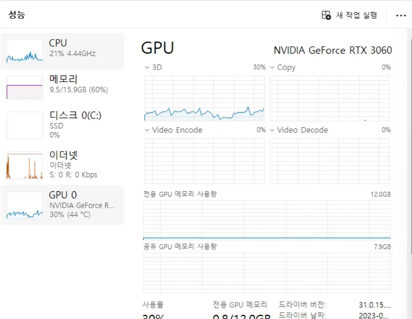412x319 pixels.
Task: Click the 공유 GPU 메모리 사용량 graph
Action: point(267,273)
